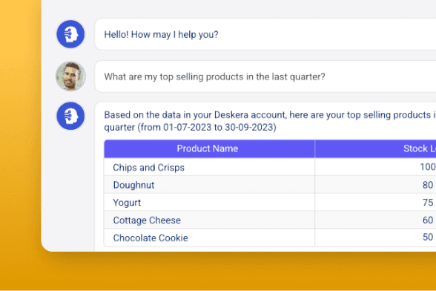Select the Chips and Crisps row
The image size is (436, 291).
(x=270, y=167)
